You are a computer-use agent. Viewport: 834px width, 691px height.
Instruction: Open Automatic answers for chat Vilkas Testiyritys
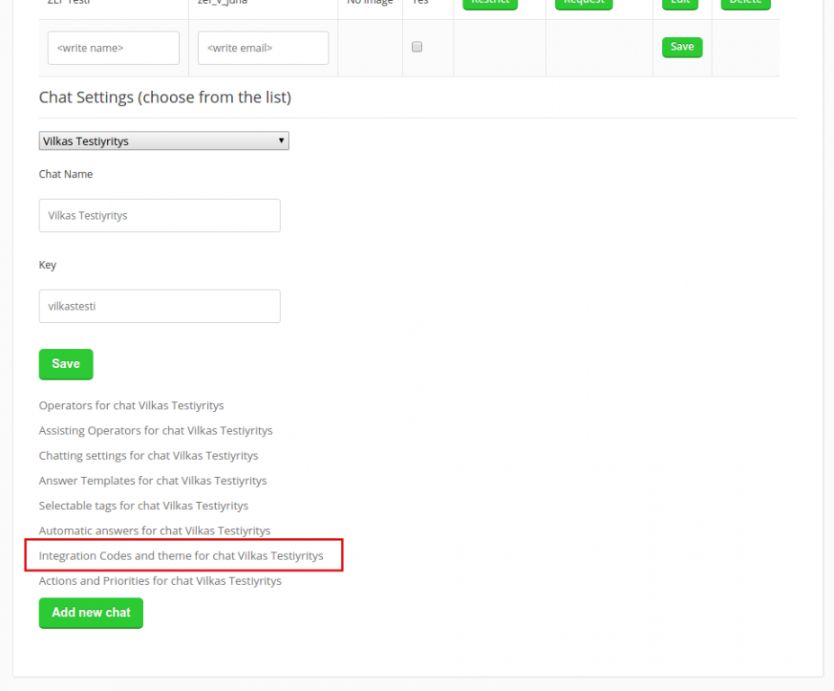pos(155,530)
